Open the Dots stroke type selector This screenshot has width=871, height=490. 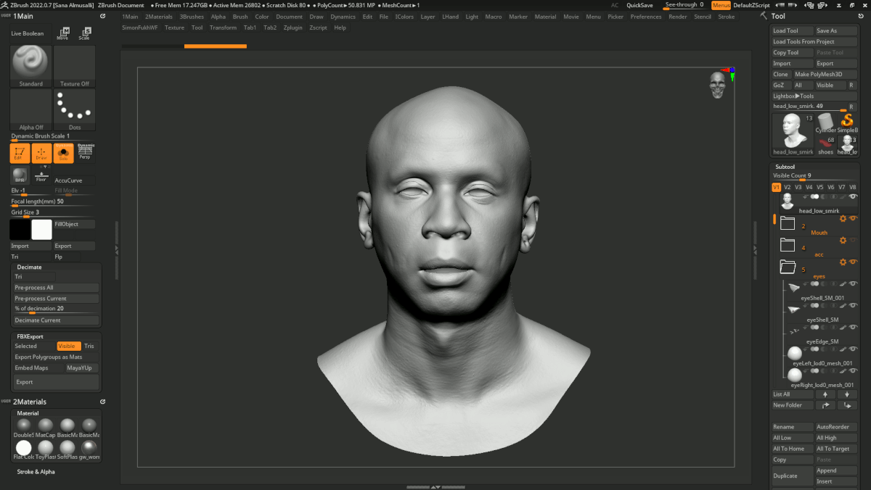[74, 109]
